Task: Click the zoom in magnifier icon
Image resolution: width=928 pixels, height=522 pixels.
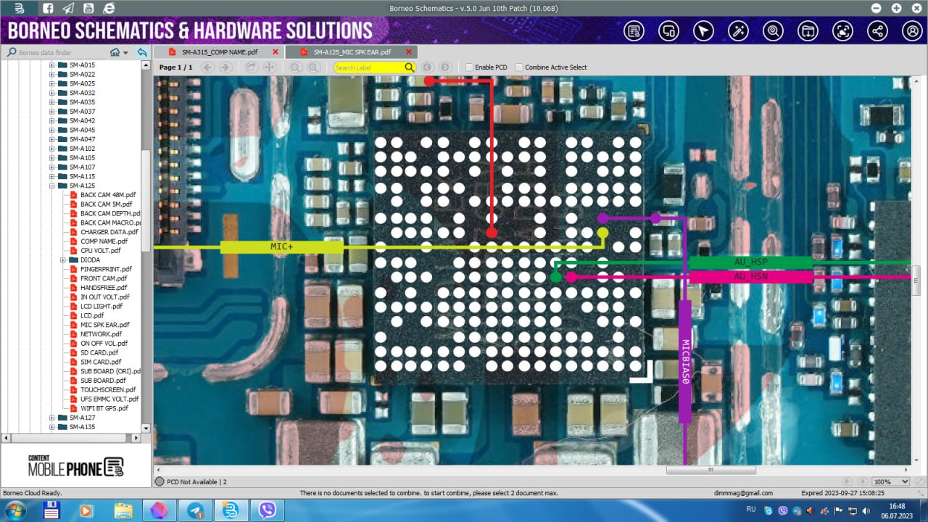Action: pos(313,67)
